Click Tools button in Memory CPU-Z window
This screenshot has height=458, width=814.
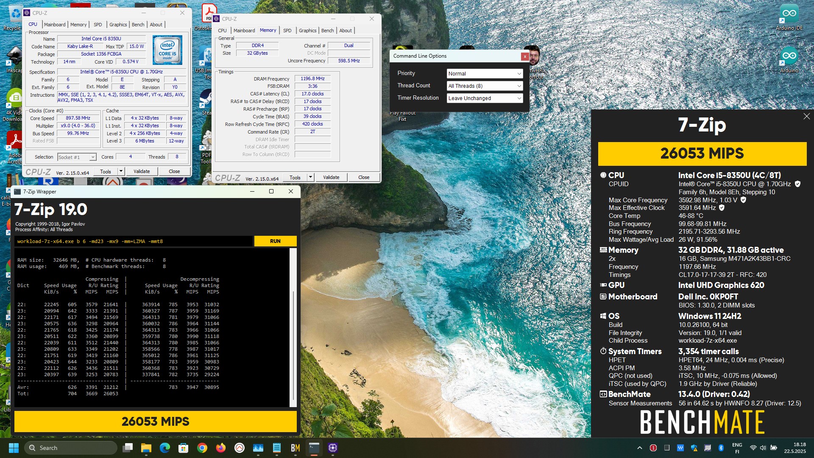tap(295, 177)
